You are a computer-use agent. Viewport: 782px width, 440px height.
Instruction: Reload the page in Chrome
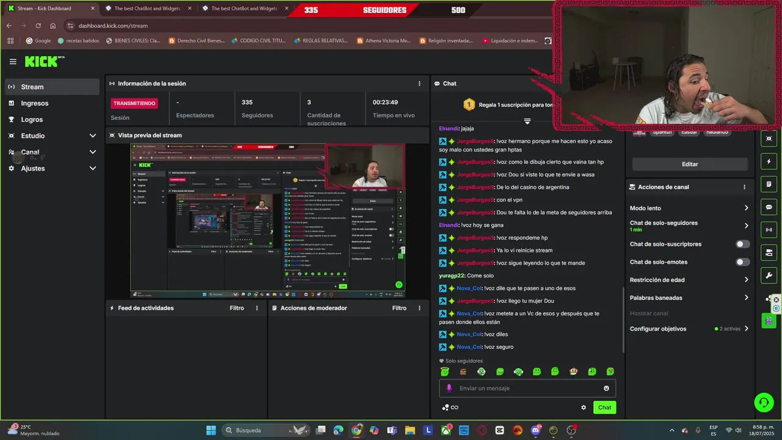coord(38,26)
